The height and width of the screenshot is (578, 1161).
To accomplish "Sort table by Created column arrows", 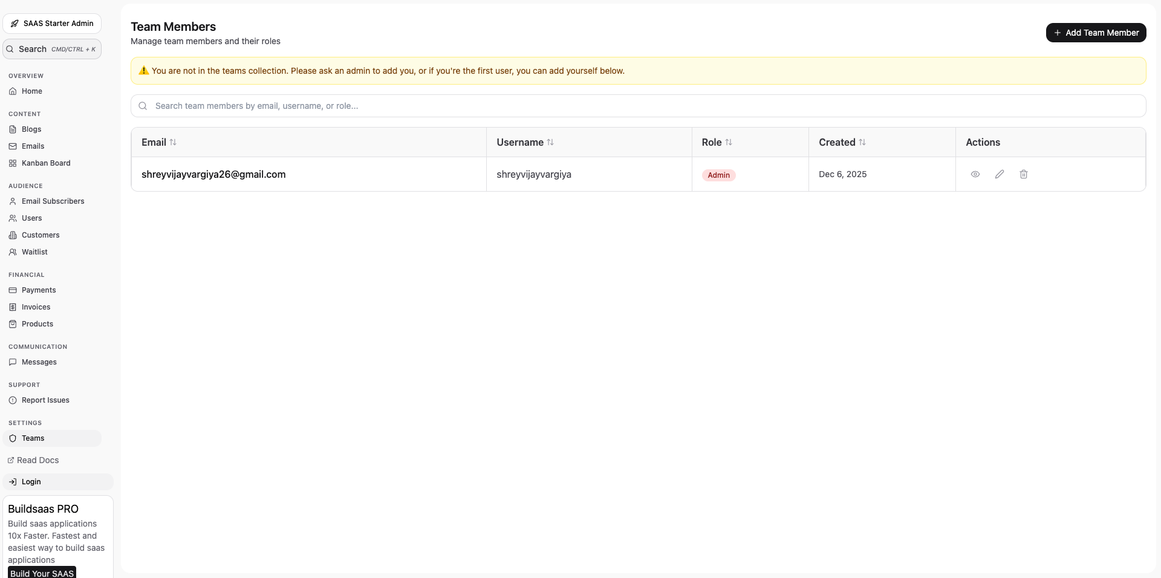I will click(x=862, y=142).
